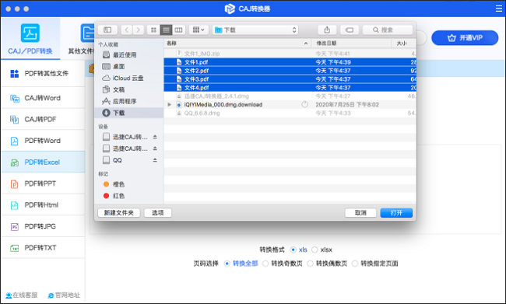506x304 pixels.
Task: Select PDF转其他文件 in sidebar
Action: 43,74
